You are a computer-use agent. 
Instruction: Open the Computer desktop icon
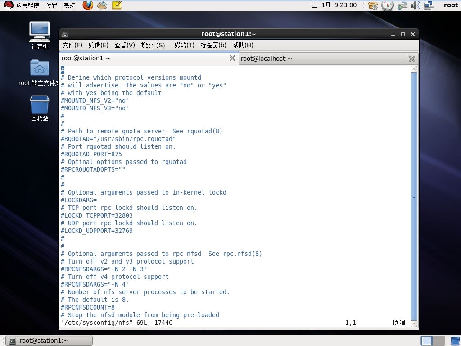coord(40,35)
